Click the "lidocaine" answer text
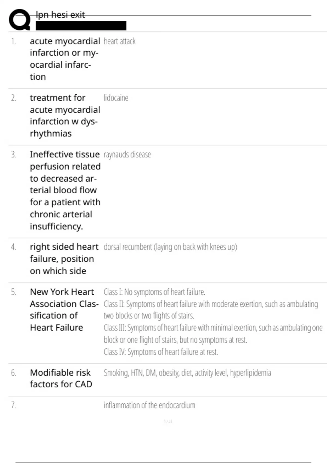Viewport: 327px width, 463px height. (116, 98)
